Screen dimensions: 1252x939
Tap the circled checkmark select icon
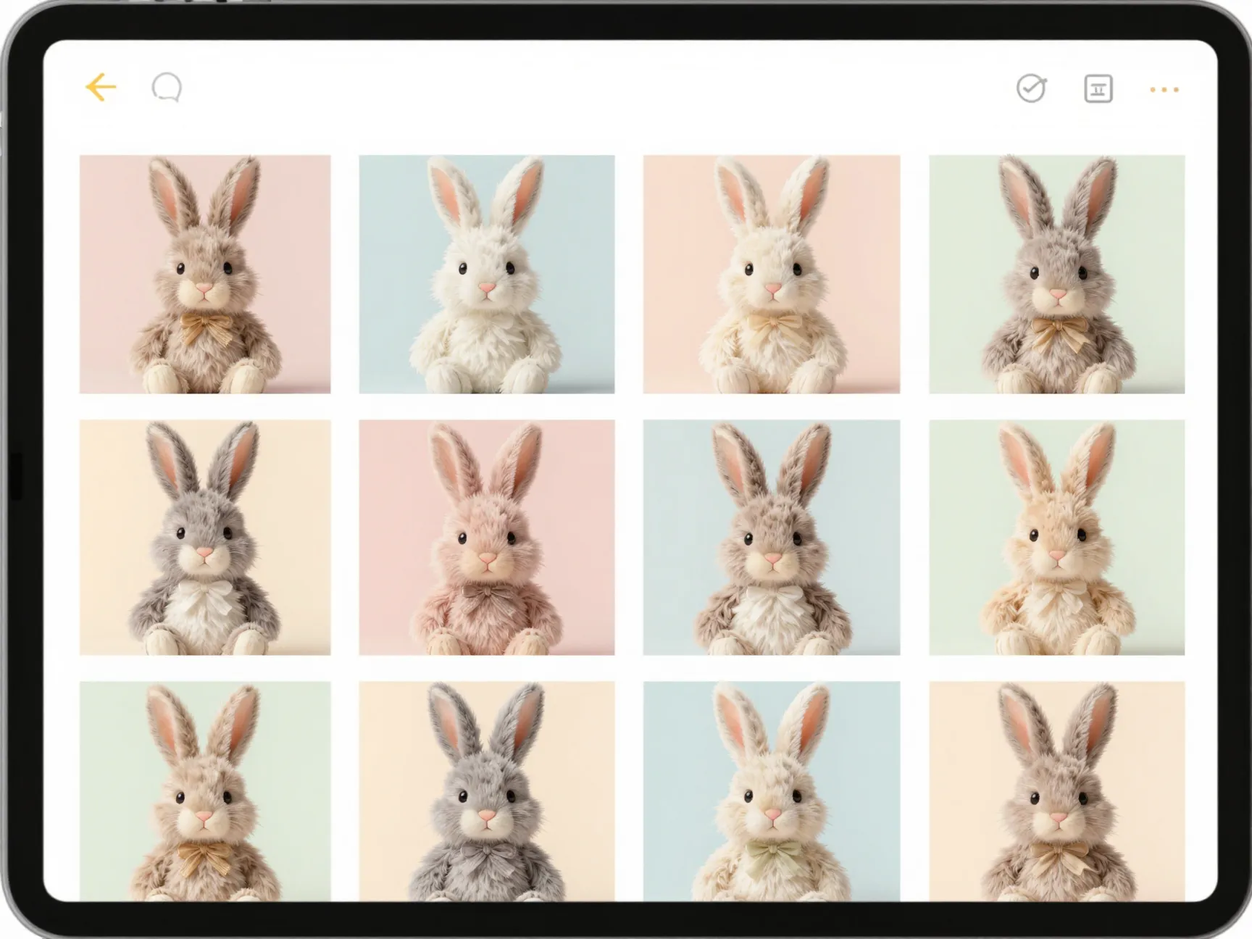click(1031, 88)
